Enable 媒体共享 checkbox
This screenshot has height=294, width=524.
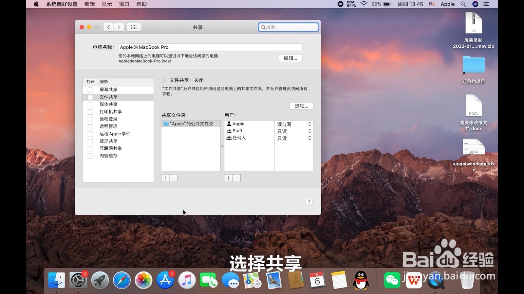pyautogui.click(x=90, y=105)
